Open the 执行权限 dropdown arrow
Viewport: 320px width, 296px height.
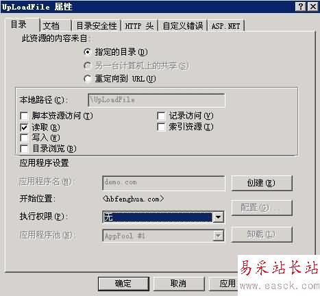pyautogui.click(x=218, y=217)
